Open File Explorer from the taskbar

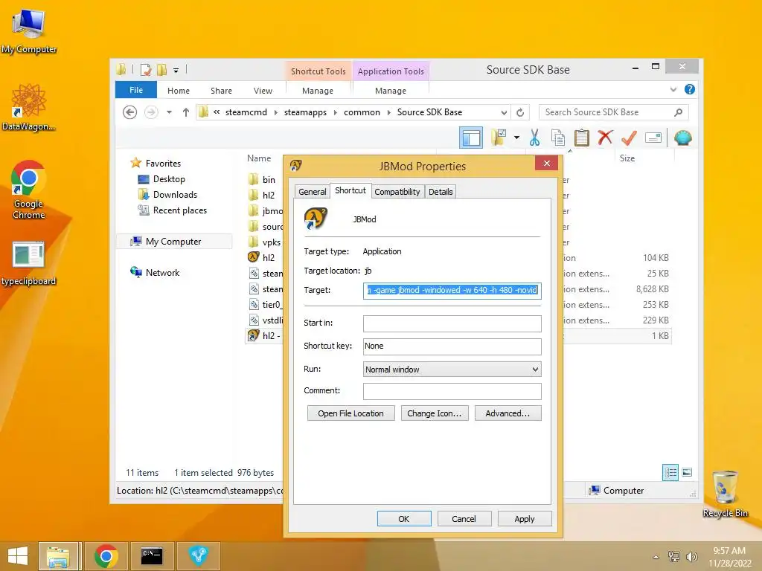pos(59,556)
